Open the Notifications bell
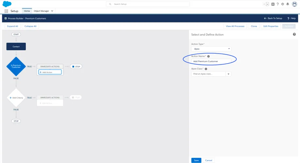 point(288,4)
